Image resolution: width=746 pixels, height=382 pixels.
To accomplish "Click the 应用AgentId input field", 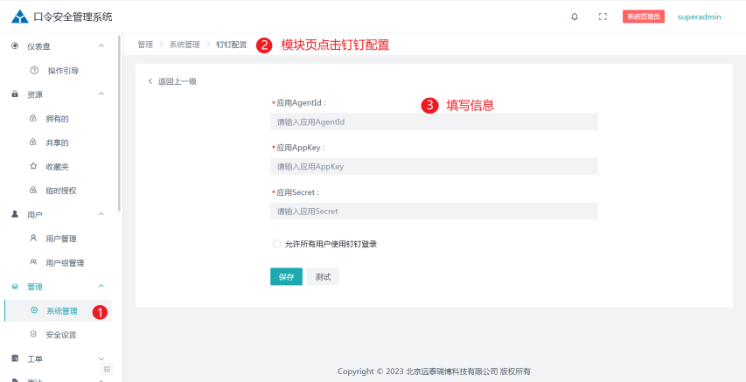I will coord(434,122).
